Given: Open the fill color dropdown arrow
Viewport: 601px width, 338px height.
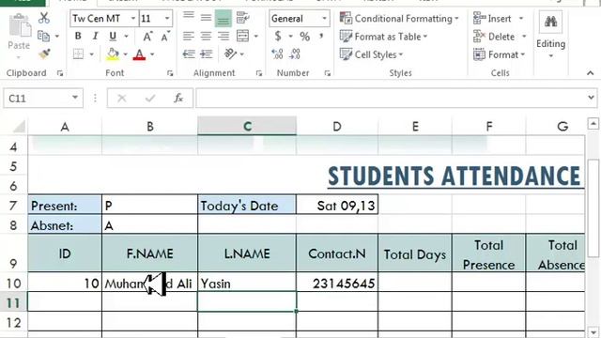Looking at the screenshot, I should point(125,54).
